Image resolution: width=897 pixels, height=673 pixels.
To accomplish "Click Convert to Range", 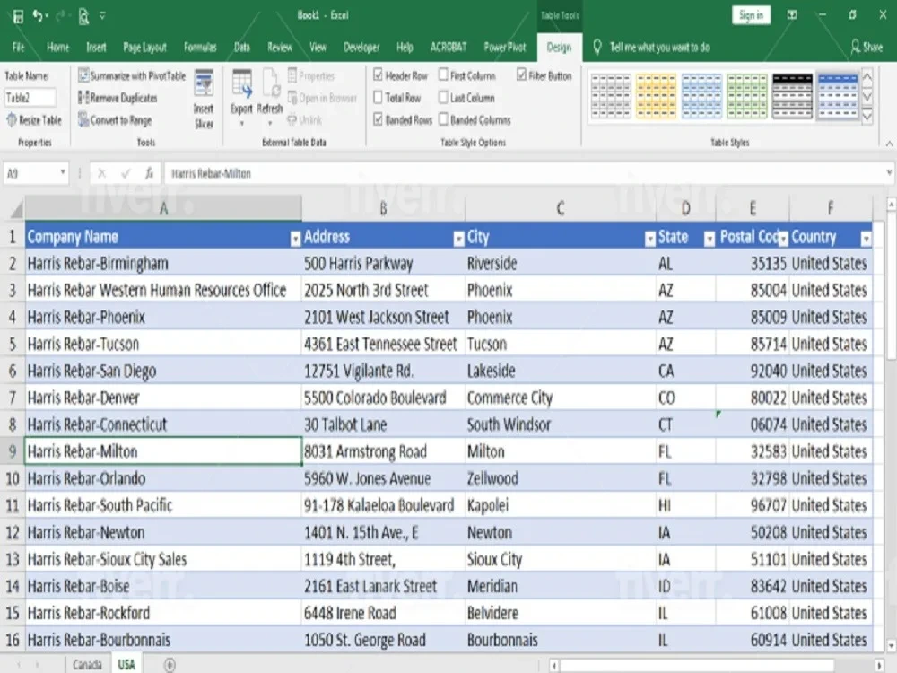I will pos(115,120).
